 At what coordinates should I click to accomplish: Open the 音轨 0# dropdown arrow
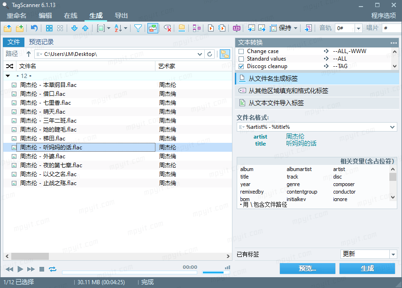[x=358, y=28]
